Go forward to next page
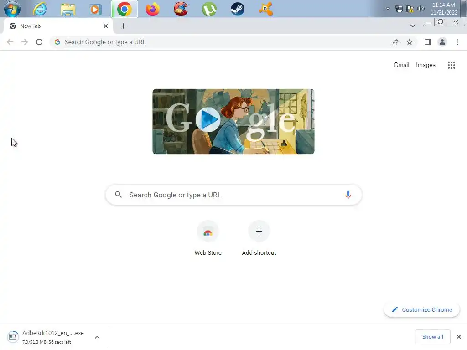 coord(25,42)
